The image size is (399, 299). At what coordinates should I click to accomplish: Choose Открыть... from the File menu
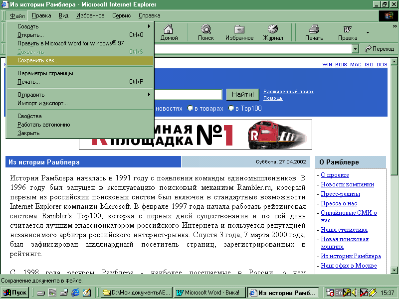point(80,35)
